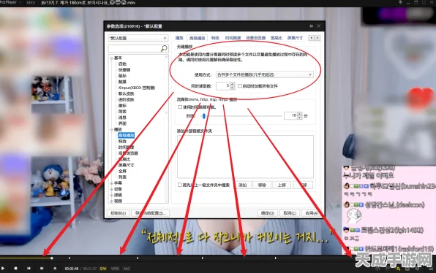Switch to the 宽高比 tab
This screenshot has height=273, width=436.
tap(277, 38)
